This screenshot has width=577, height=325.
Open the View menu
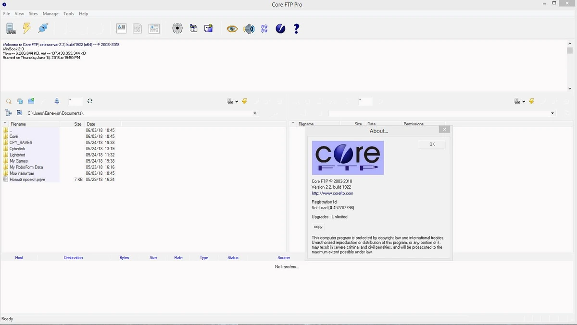(19, 14)
